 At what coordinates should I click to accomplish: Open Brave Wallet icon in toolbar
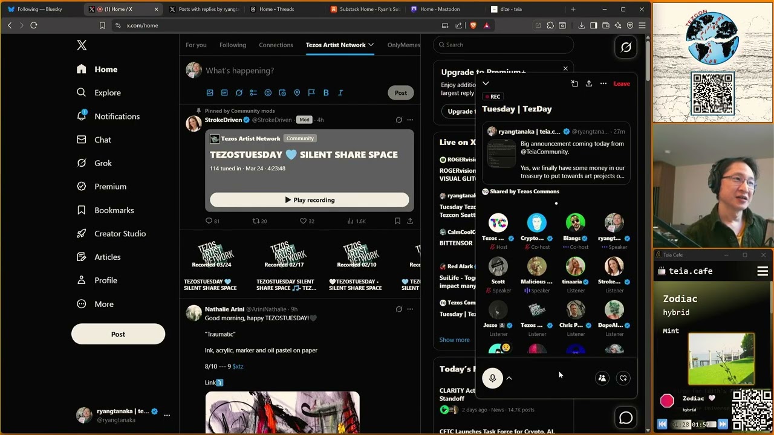pyautogui.click(x=605, y=25)
